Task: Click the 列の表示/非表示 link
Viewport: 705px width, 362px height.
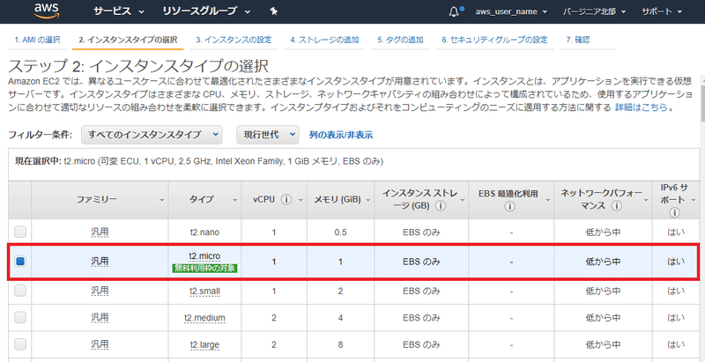Action: pos(341,135)
